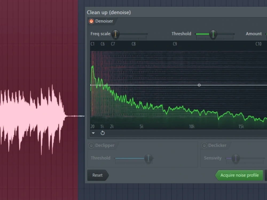Click the C7 note label
The image size is (267, 200).
(x=113, y=44)
